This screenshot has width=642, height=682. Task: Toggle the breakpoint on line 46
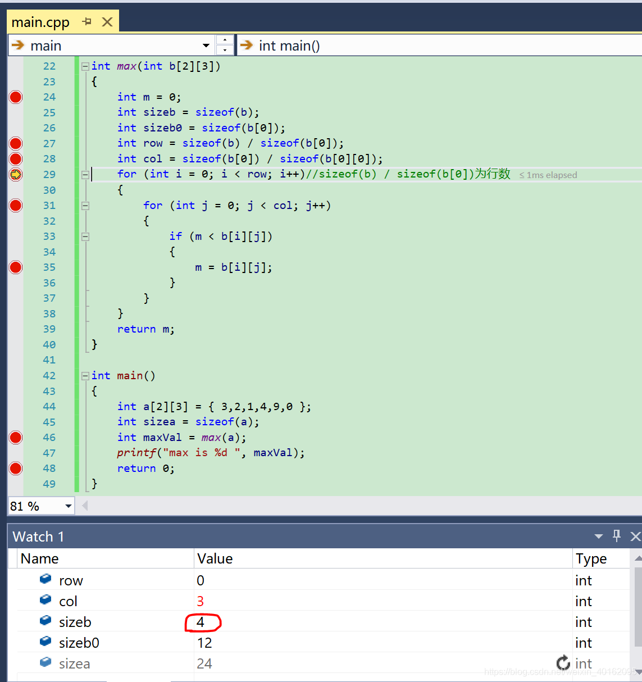(x=16, y=438)
